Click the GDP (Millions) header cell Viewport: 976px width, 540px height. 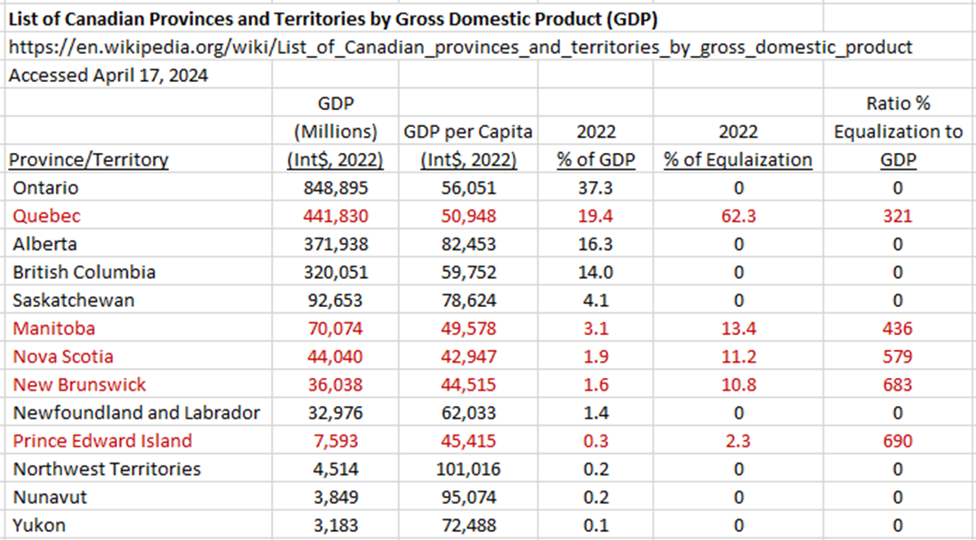[336, 131]
